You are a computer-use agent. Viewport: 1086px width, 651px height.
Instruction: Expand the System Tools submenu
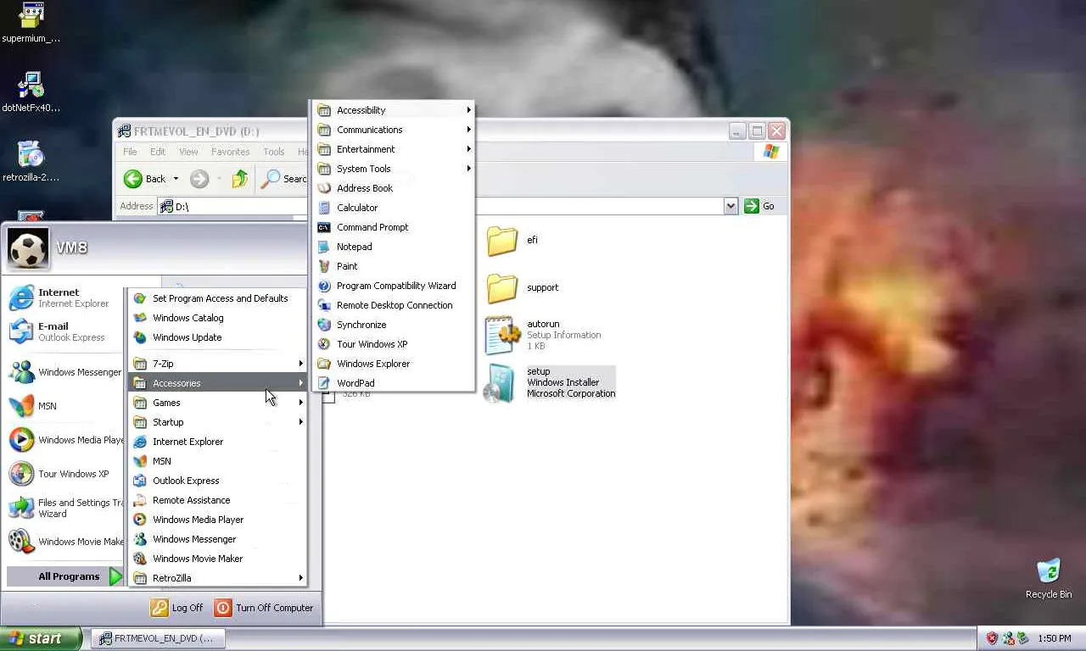pyautogui.click(x=393, y=169)
